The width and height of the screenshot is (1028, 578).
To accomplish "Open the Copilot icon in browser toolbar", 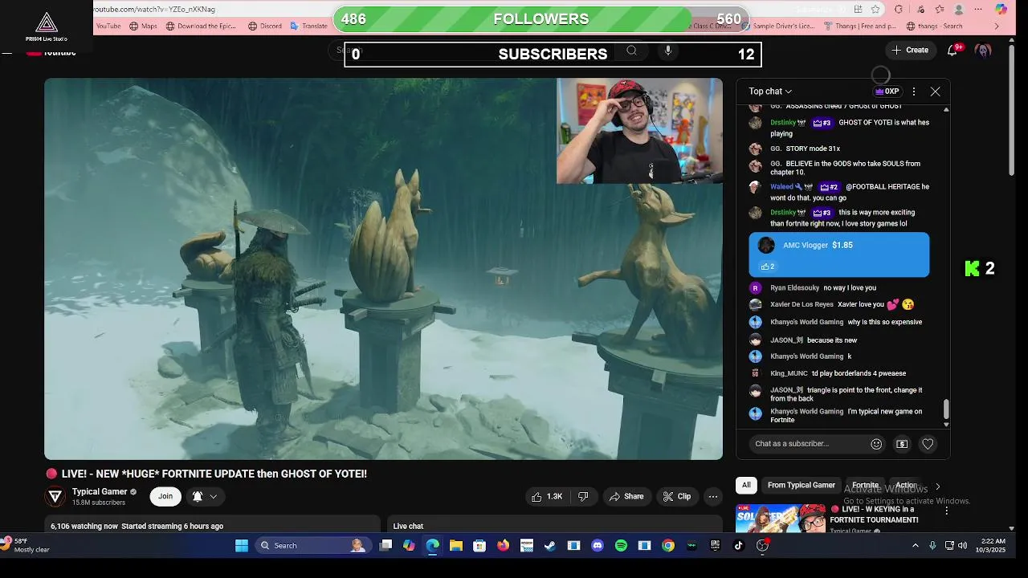I will 1001,9.
